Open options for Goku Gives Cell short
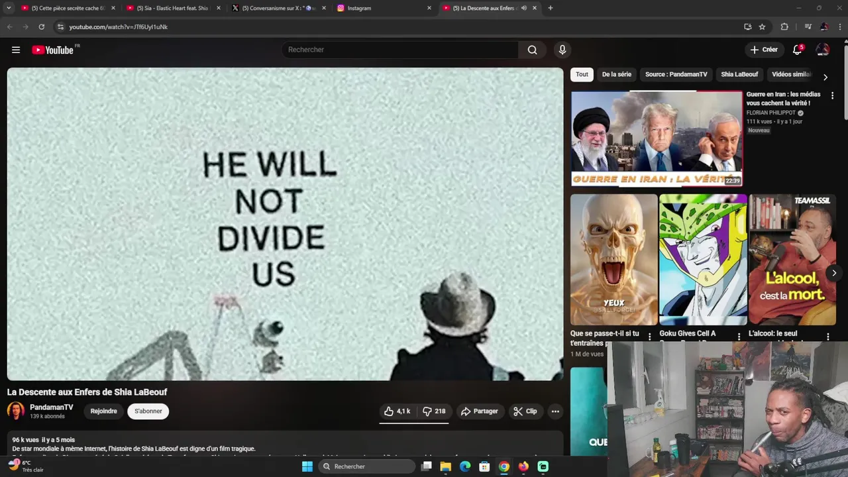This screenshot has height=477, width=848. point(739,337)
